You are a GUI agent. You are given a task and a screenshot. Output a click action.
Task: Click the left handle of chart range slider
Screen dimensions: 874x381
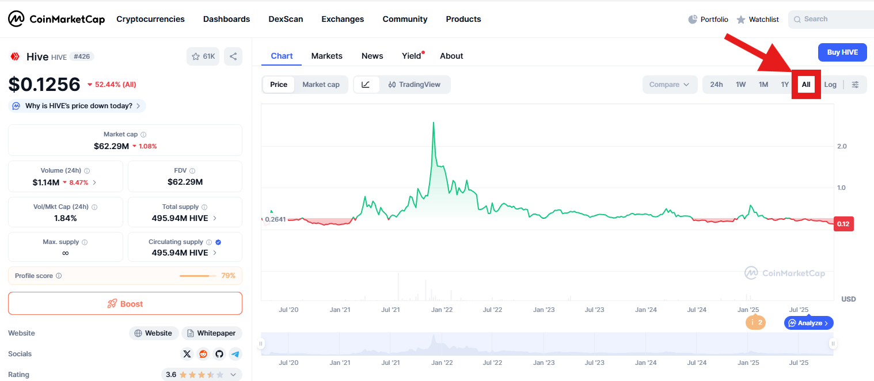[x=261, y=344]
